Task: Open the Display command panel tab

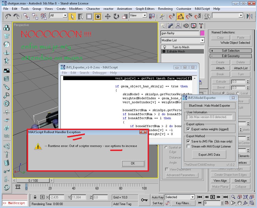Action: click(x=194, y=26)
